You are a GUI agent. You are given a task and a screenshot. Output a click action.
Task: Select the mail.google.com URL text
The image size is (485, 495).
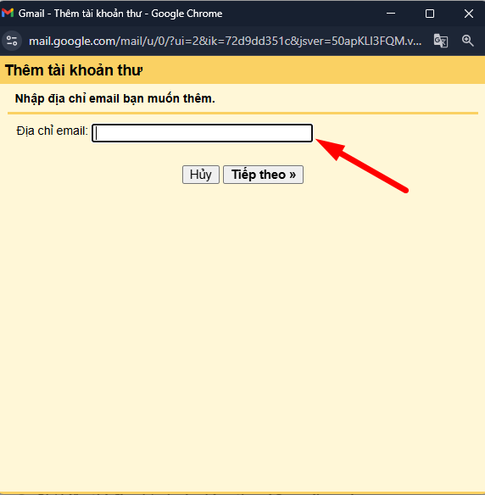tap(226, 41)
